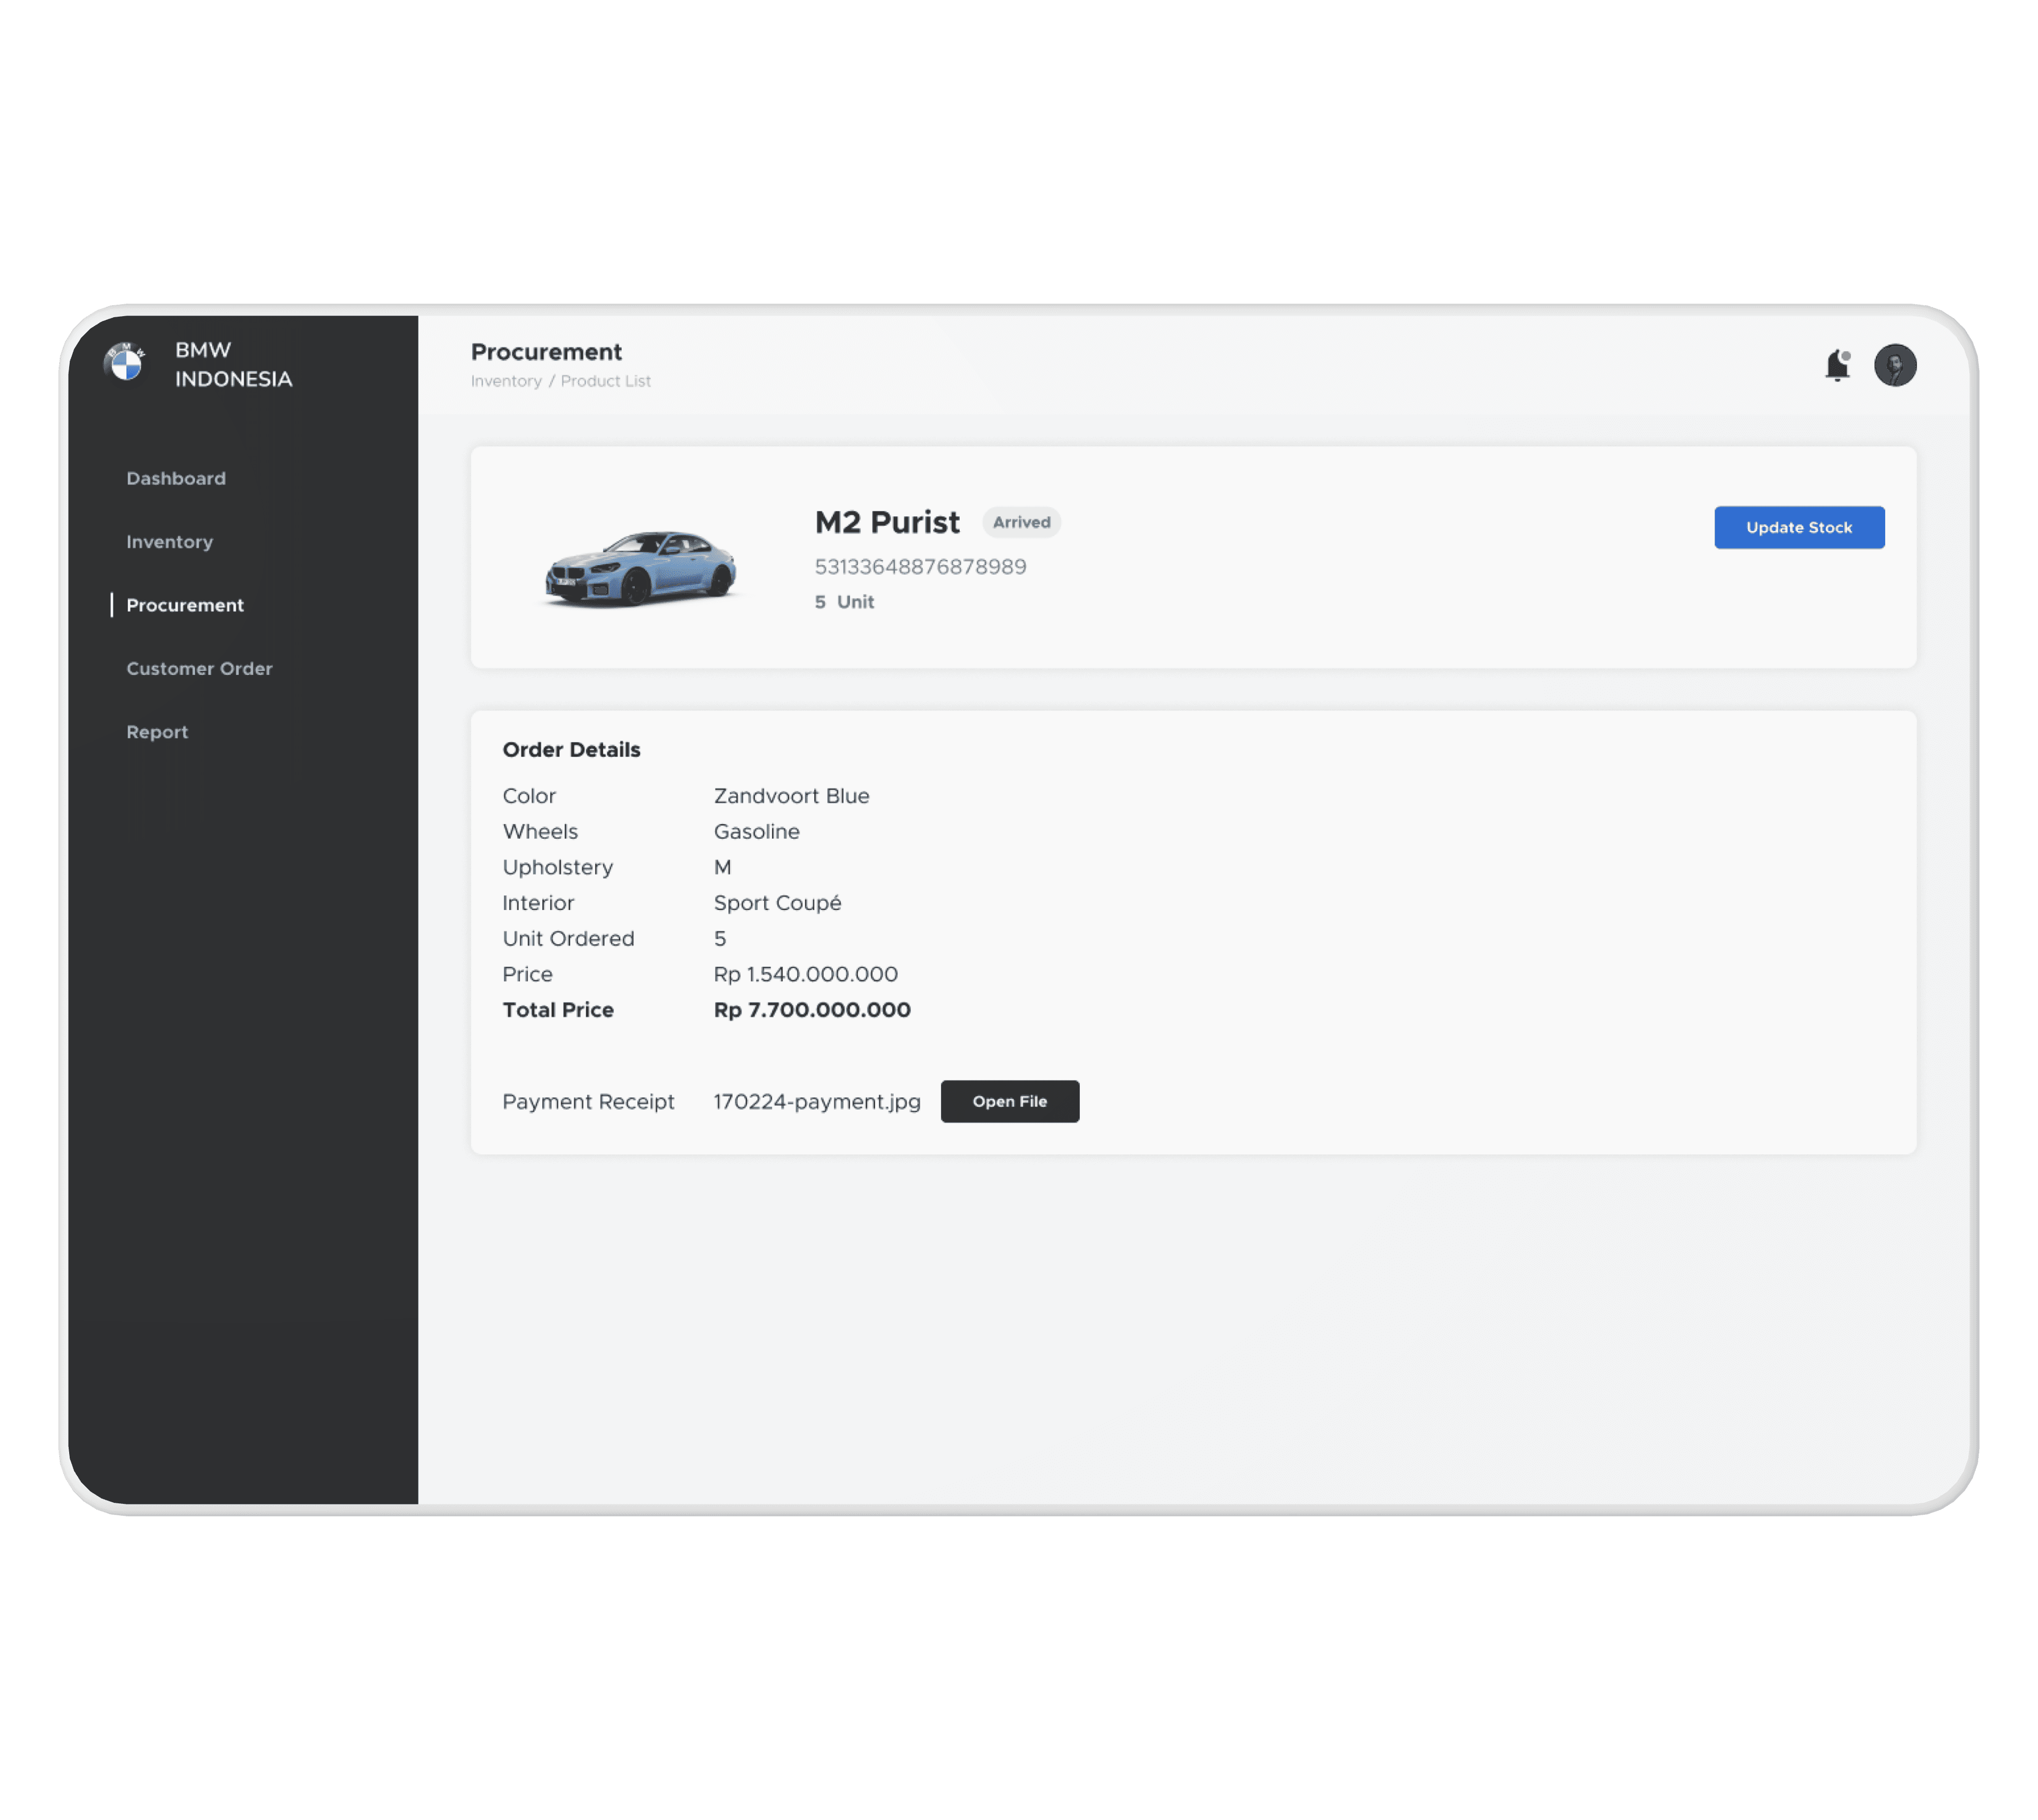Screen dimensions: 2038x1820
Task: Click the Total Price label
Action: point(559,1010)
